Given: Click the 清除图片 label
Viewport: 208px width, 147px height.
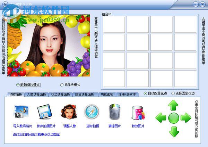Looking at the screenshot, I should point(114,126).
